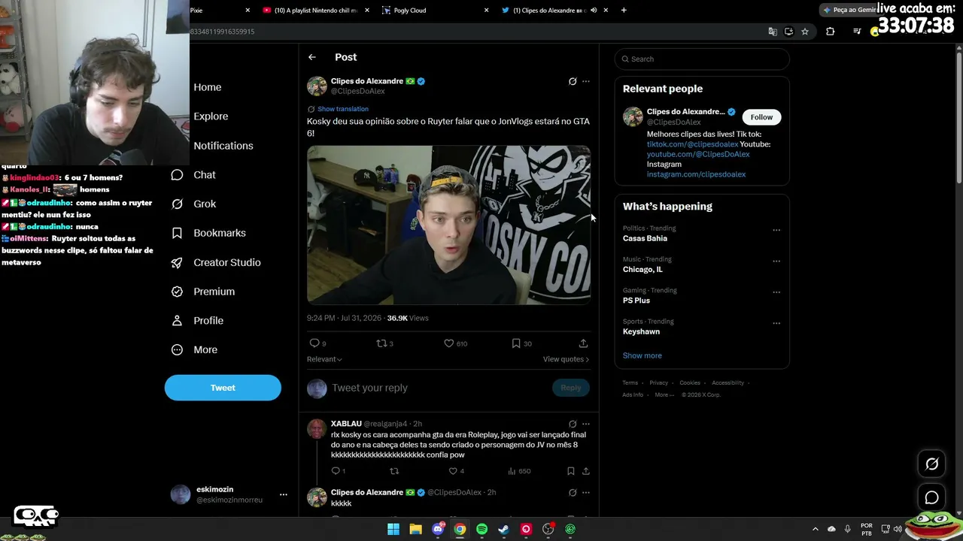Open Steam from taskbar

tap(504, 529)
